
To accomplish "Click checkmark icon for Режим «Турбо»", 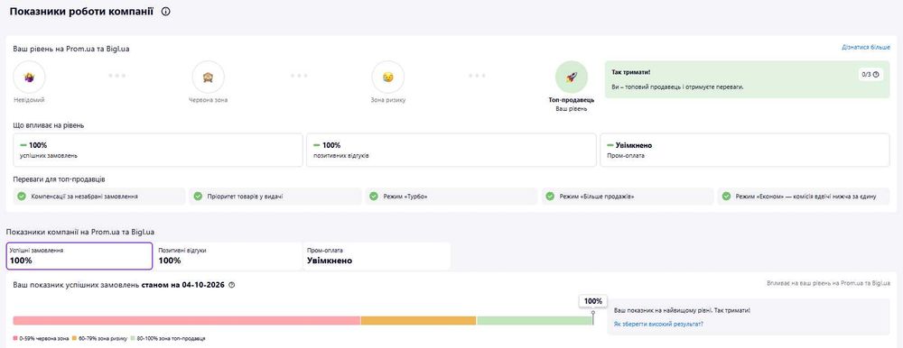I will point(375,197).
